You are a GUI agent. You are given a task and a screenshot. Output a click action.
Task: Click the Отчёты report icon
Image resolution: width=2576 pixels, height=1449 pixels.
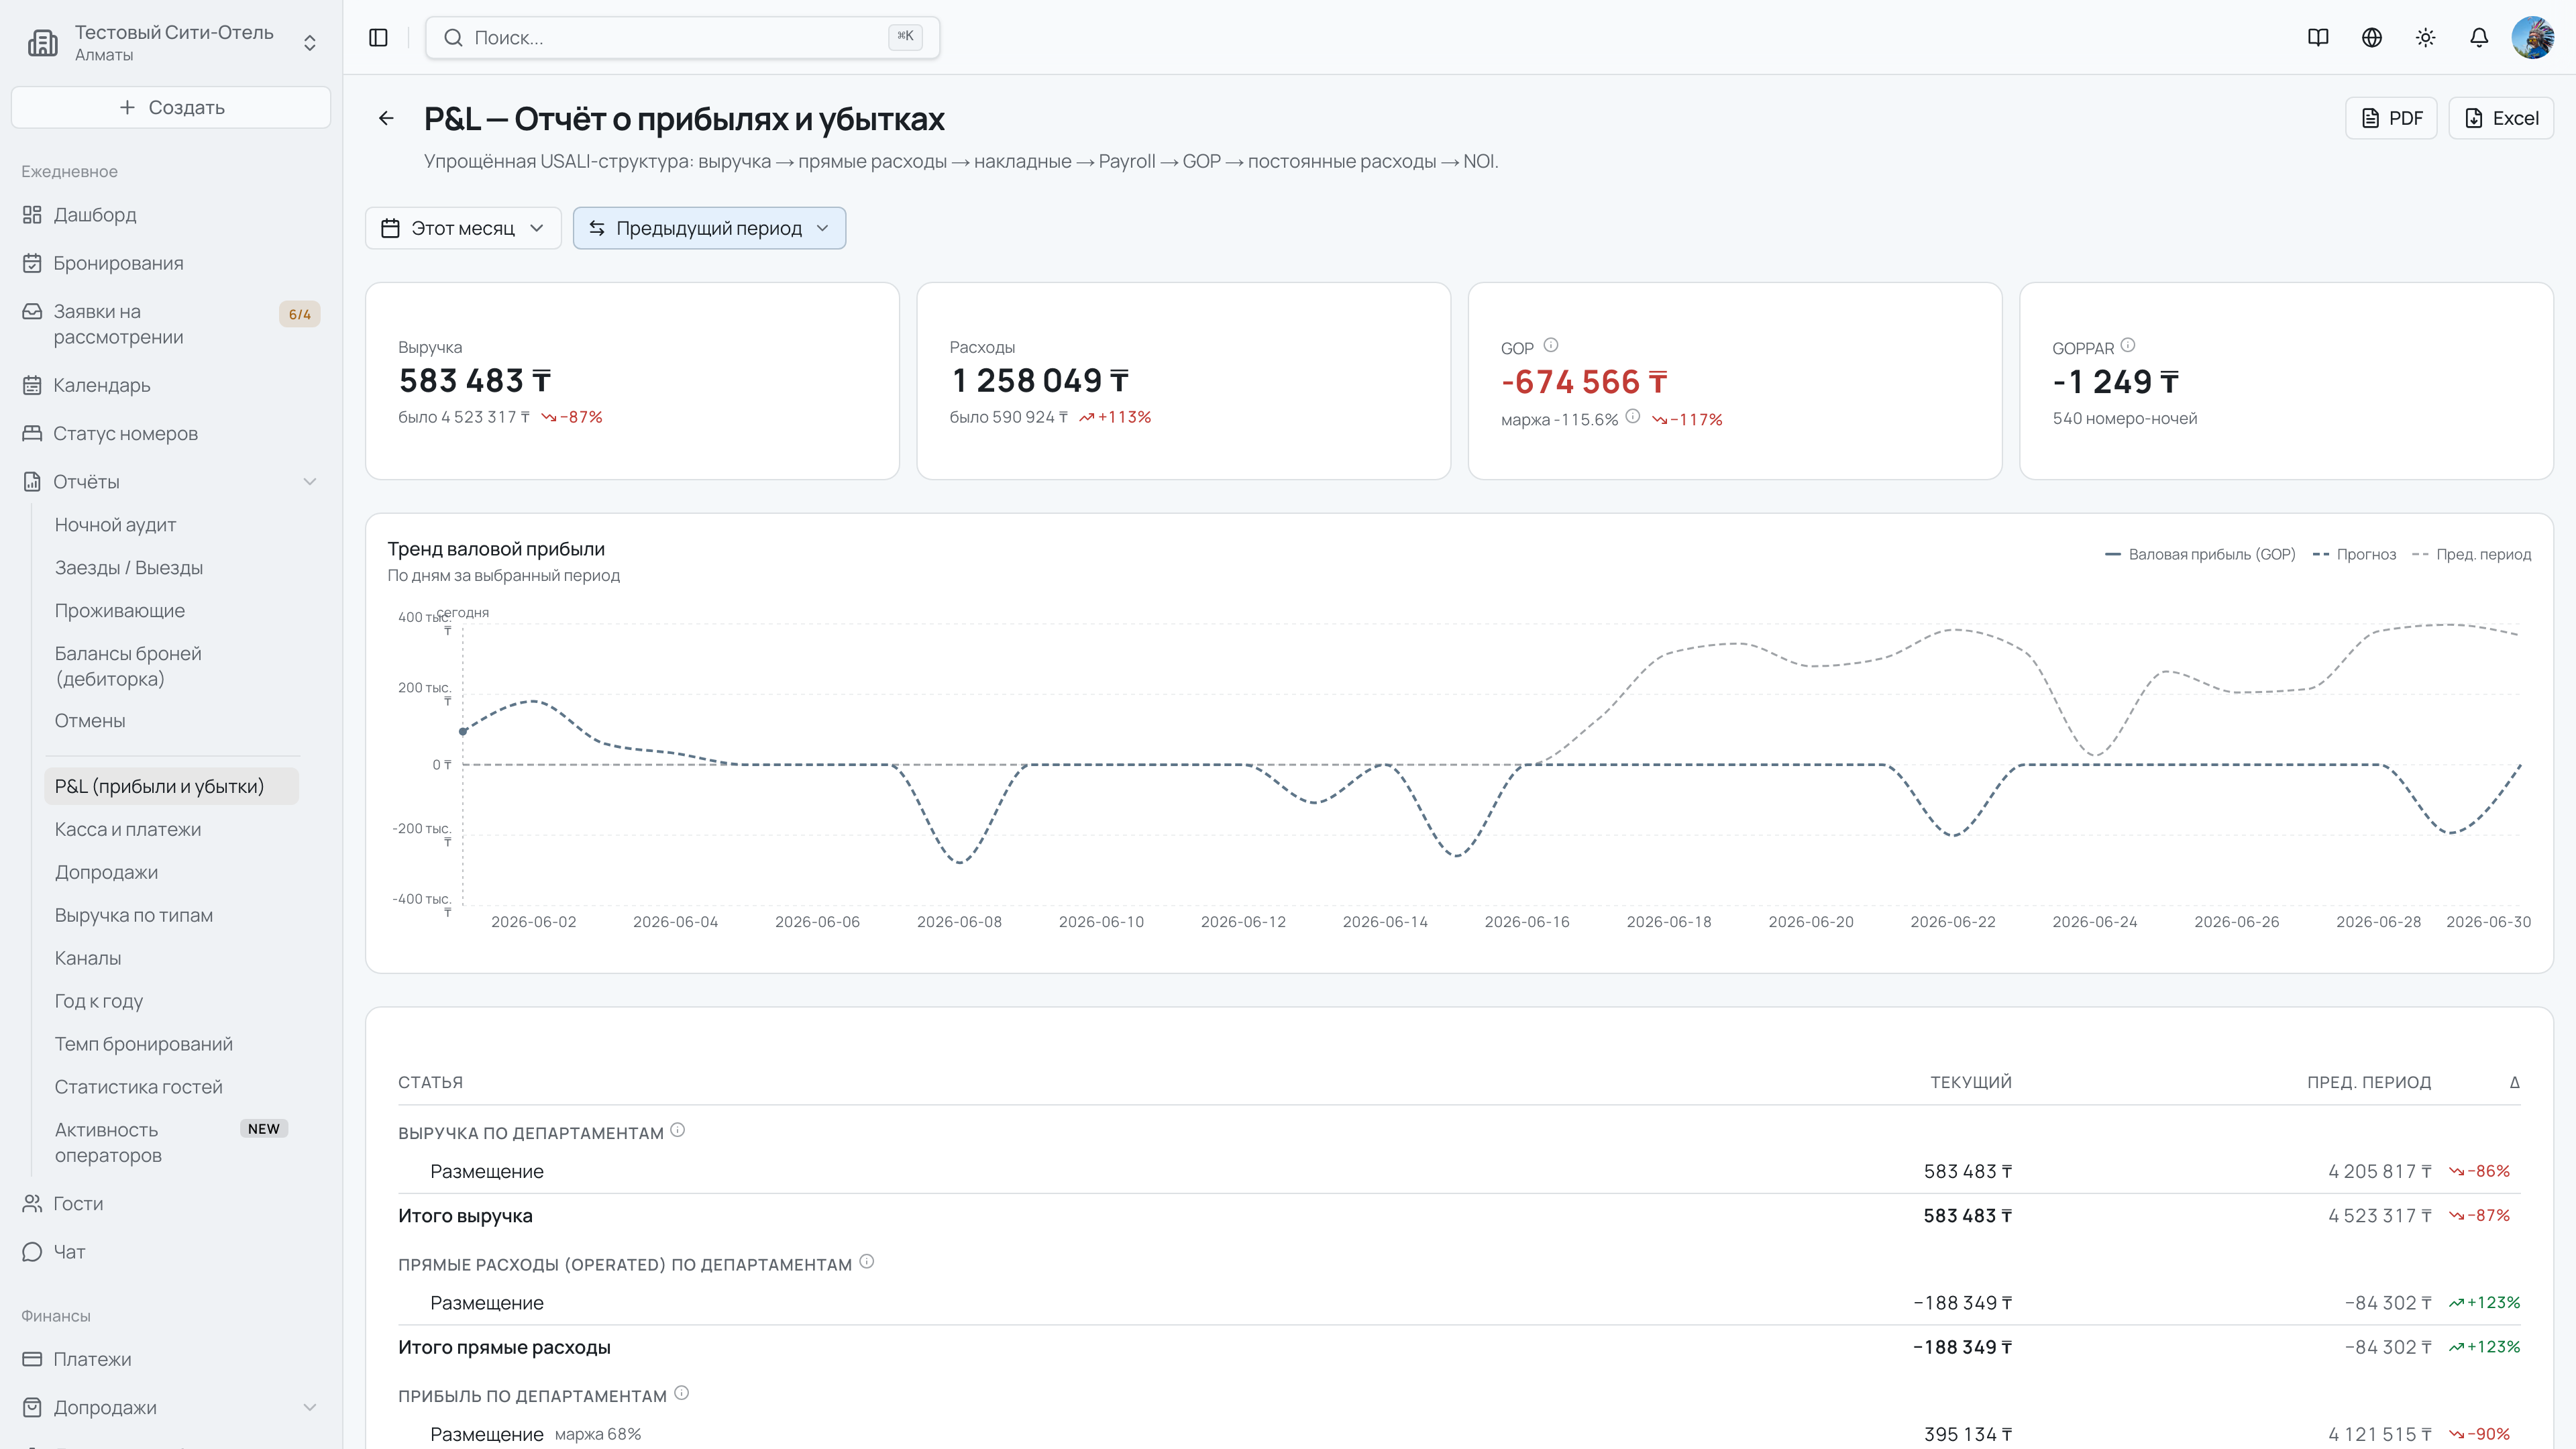point(32,482)
